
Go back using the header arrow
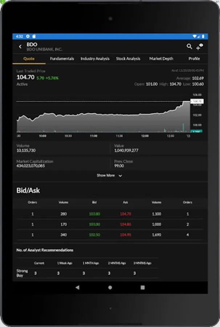[20, 47]
